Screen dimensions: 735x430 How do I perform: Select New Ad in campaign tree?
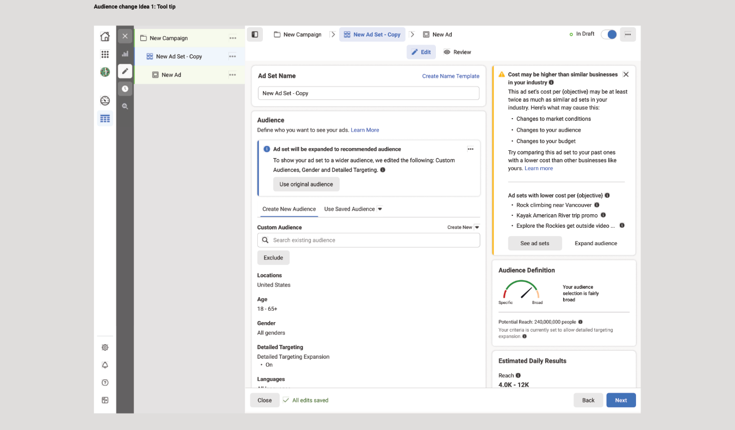pyautogui.click(x=171, y=75)
